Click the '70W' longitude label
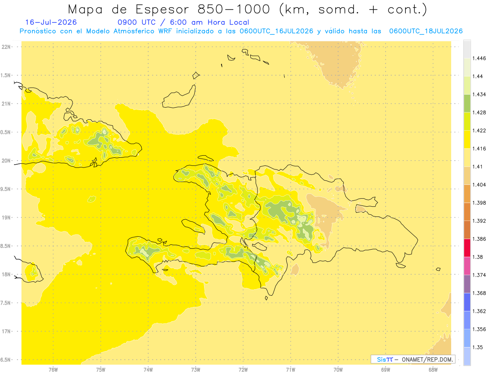 click(338, 369)
